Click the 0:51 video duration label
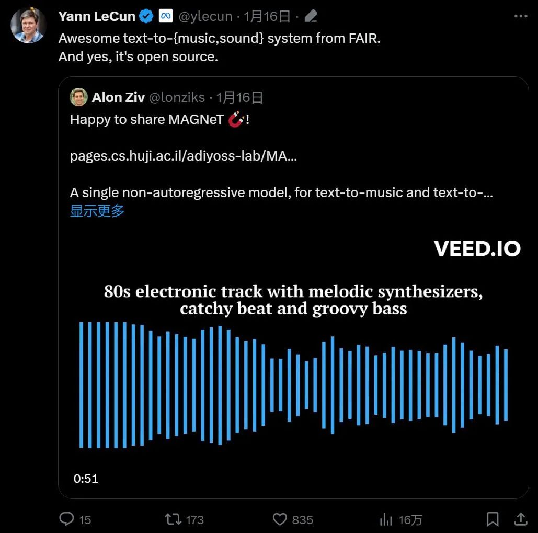Image resolution: width=538 pixels, height=533 pixels. point(86,479)
